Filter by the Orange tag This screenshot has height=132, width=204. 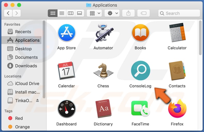point(21,127)
